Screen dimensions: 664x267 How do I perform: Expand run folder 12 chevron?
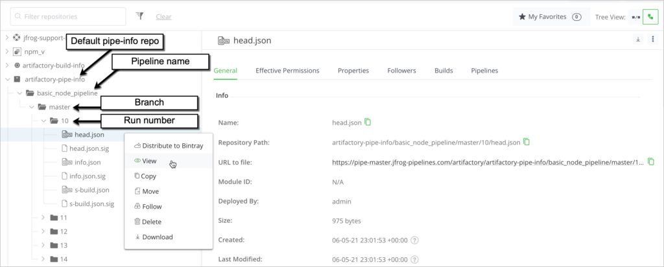pyautogui.click(x=43, y=231)
